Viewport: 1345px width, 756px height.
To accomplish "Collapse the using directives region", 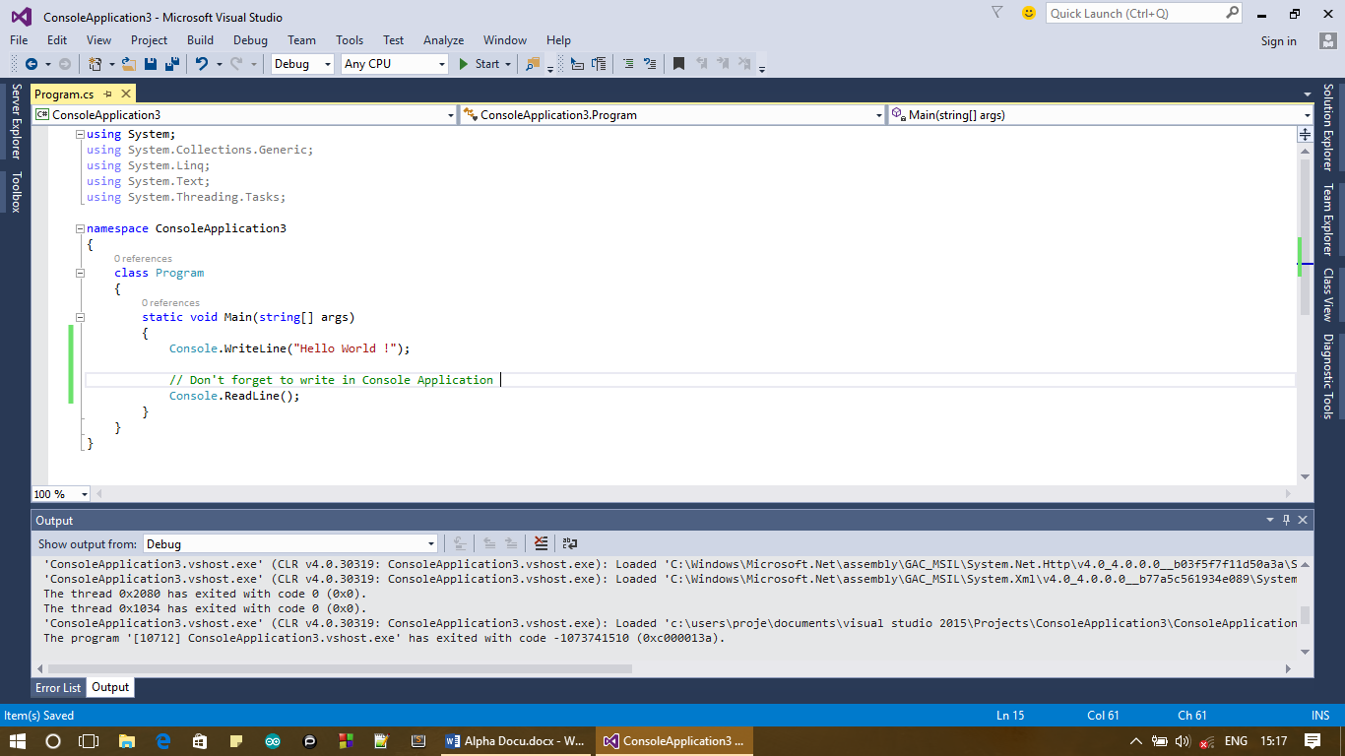I will (x=80, y=134).
